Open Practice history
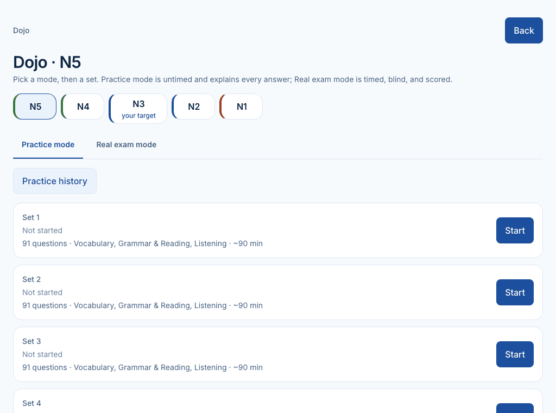The width and height of the screenshot is (556, 413). 55,181
